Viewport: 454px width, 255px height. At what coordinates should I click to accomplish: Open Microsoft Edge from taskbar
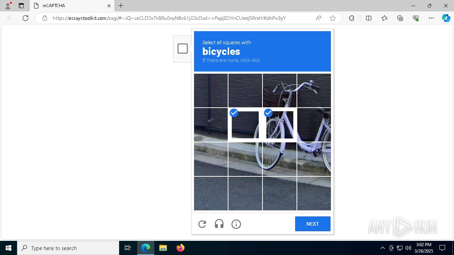click(x=146, y=248)
